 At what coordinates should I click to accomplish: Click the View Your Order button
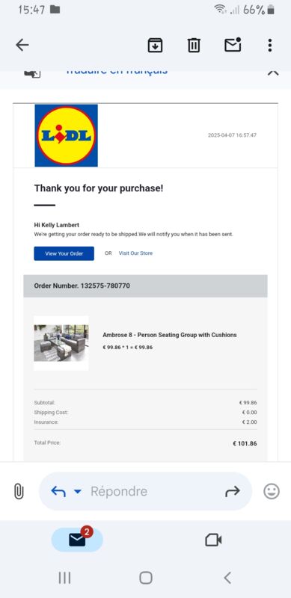(64, 253)
